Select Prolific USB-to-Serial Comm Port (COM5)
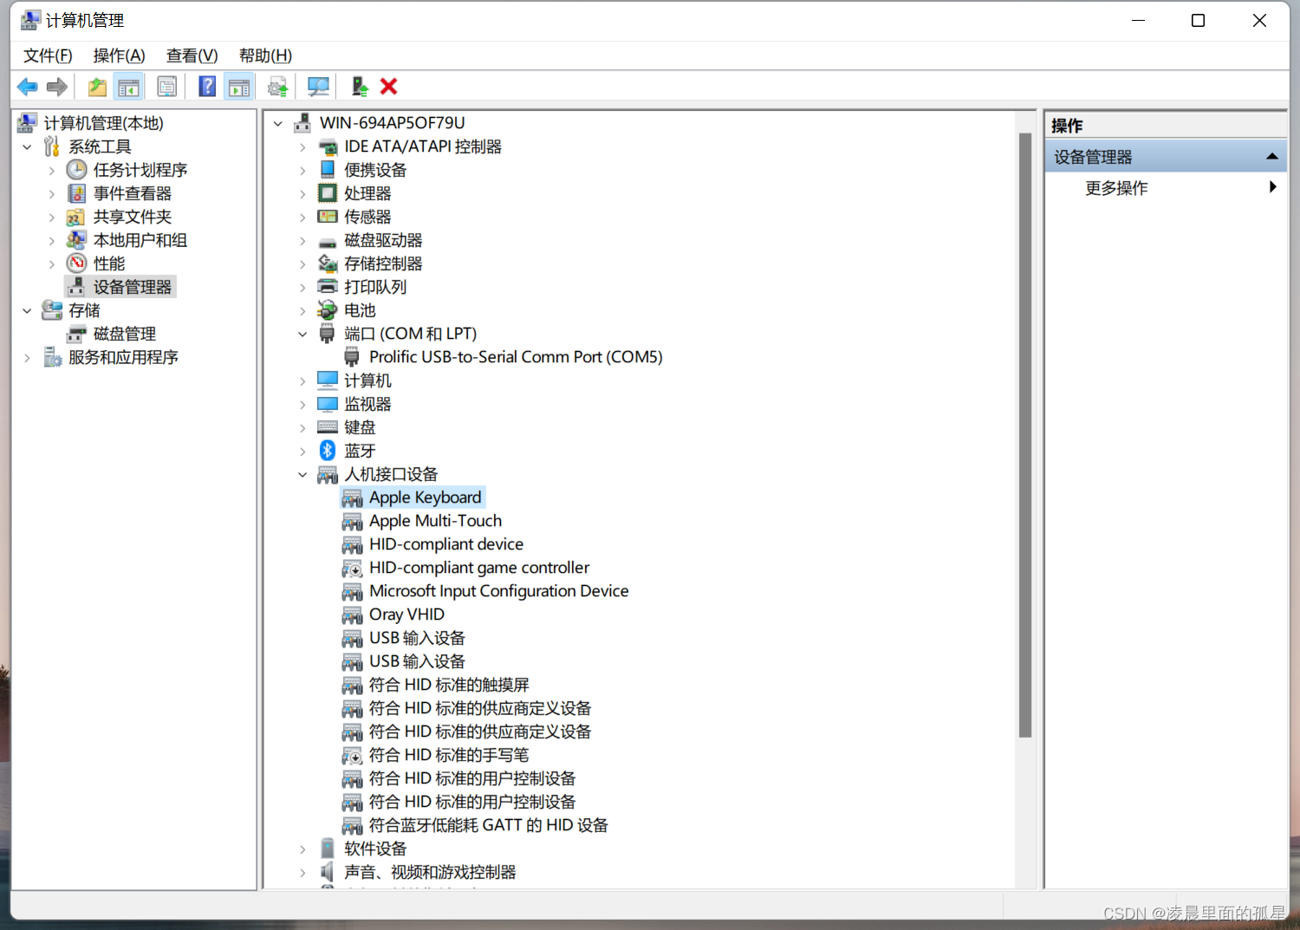1300x930 pixels. tap(517, 356)
